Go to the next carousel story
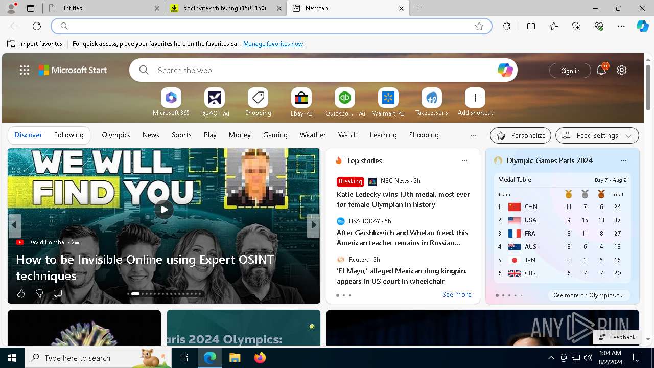Image resolution: width=654 pixels, height=368 pixels. (x=314, y=225)
